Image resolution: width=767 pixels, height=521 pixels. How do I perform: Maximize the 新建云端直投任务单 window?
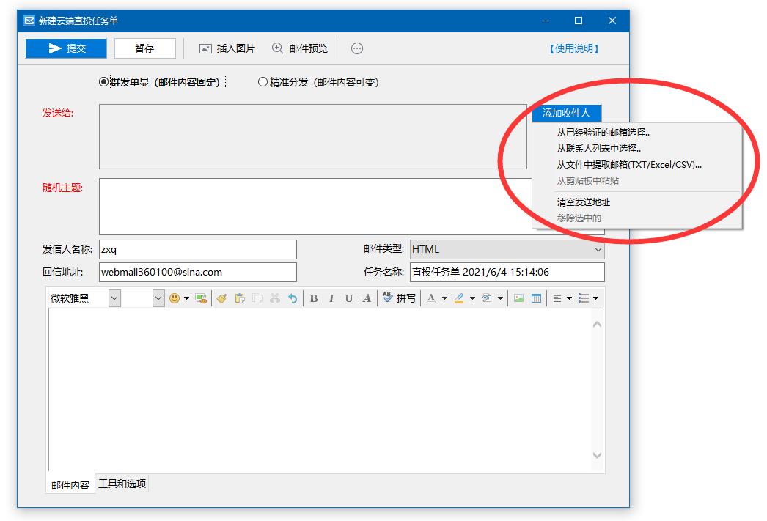[x=579, y=21]
